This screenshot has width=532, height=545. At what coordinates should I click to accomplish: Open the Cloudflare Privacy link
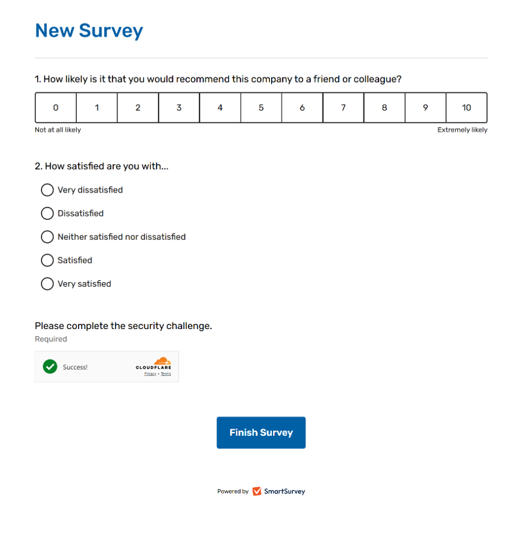[150, 374]
